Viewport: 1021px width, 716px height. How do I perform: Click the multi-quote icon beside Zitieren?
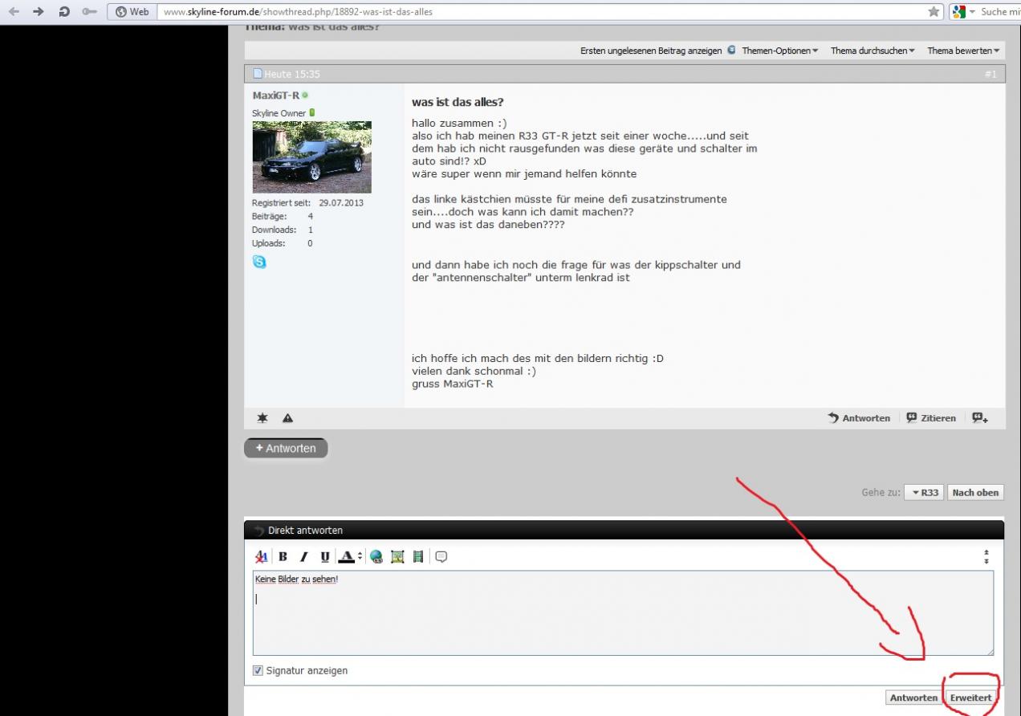point(980,418)
